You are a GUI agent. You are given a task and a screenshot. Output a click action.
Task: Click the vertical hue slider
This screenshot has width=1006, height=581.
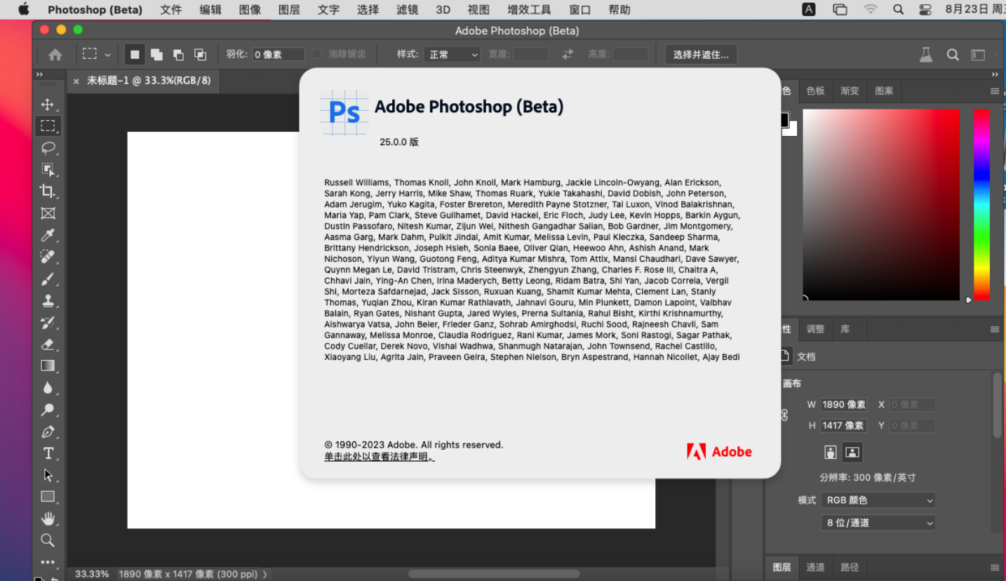click(x=981, y=204)
